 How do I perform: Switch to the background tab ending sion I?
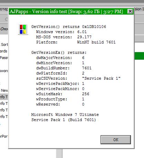point(139,9)
